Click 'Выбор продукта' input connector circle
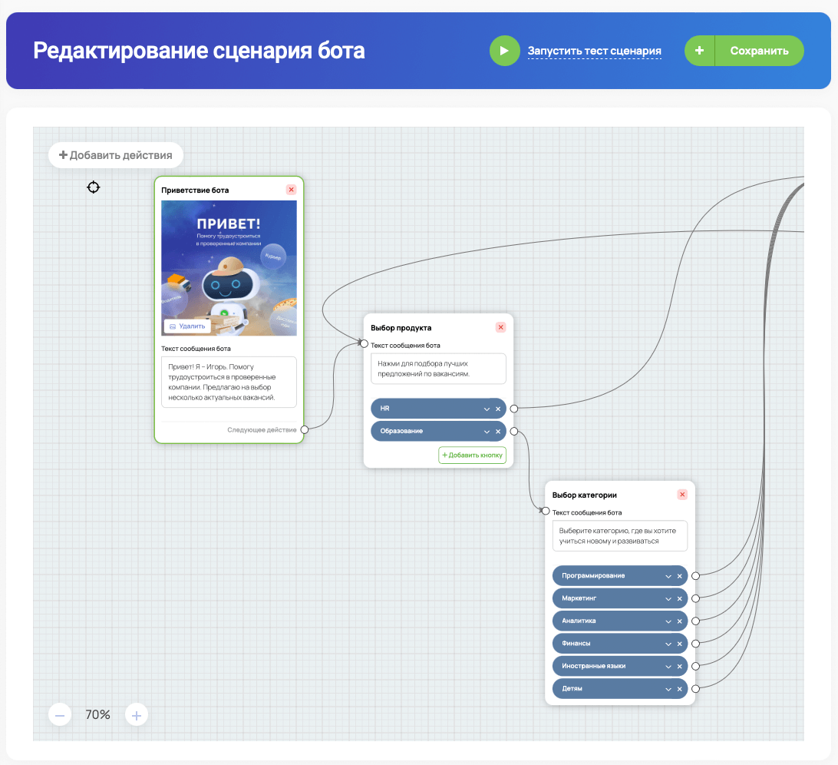This screenshot has height=765, width=838. coord(364,343)
